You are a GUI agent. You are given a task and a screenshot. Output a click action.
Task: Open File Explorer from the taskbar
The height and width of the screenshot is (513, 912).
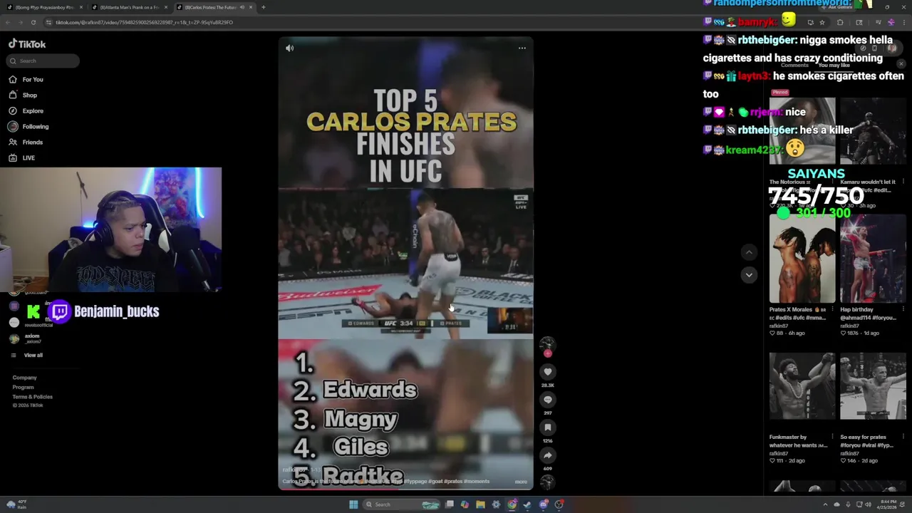coord(481,504)
